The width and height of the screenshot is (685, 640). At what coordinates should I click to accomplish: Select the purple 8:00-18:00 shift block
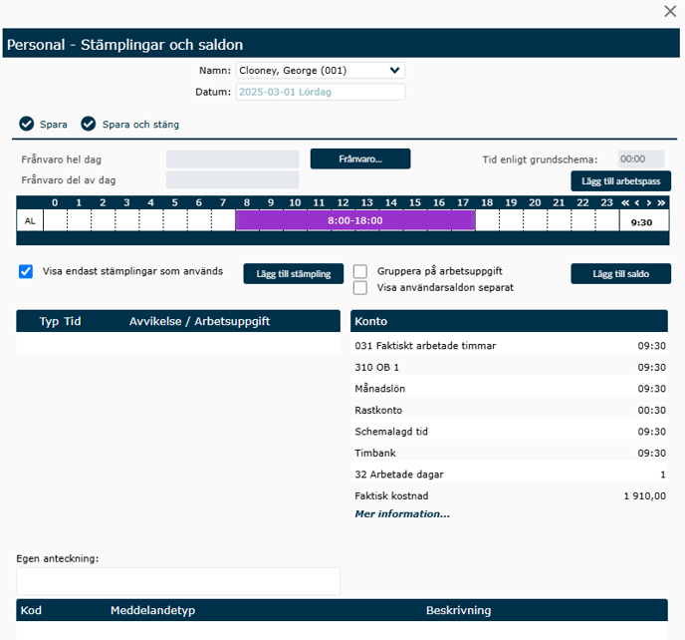[354, 220]
